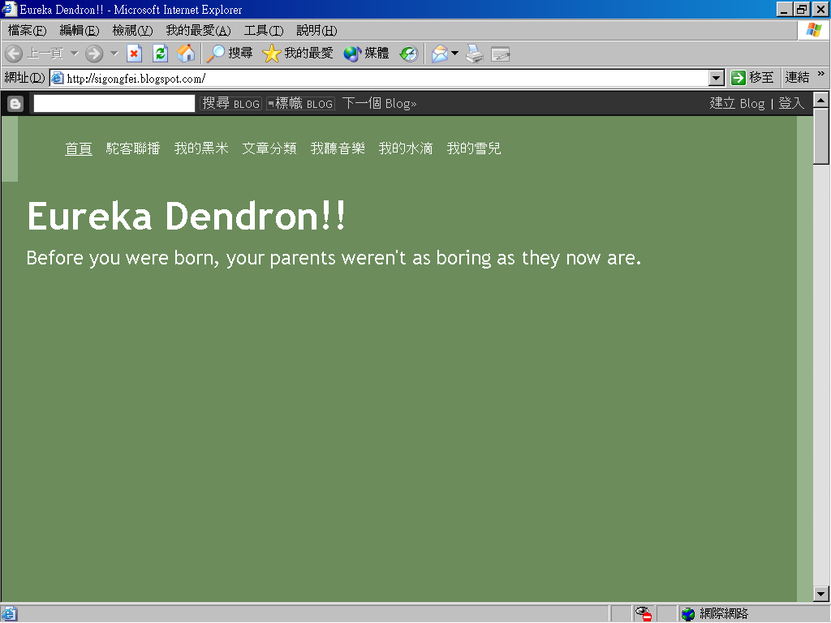
Task: Click the Stop loading toolbar icon
Action: pos(135,54)
